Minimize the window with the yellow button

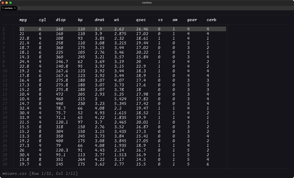pyautogui.click(x=7, y=3)
